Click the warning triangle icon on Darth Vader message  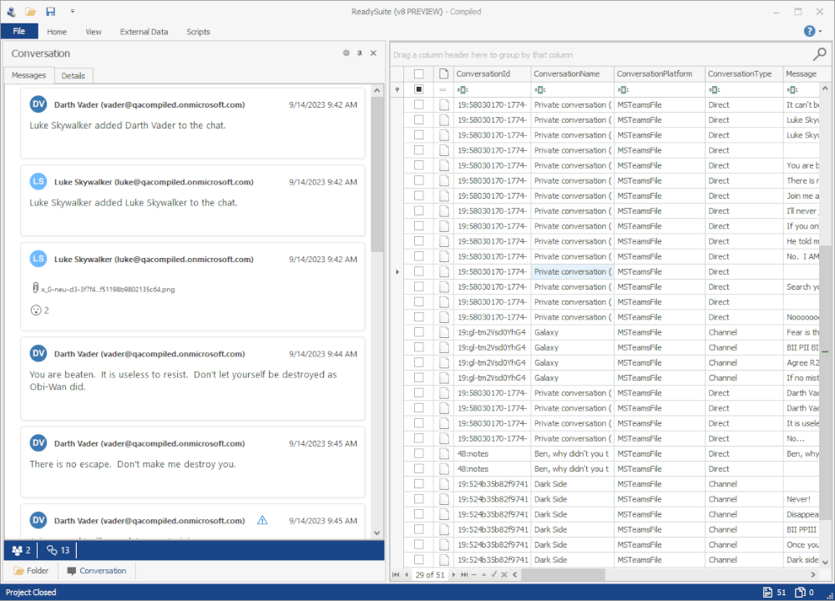(262, 520)
